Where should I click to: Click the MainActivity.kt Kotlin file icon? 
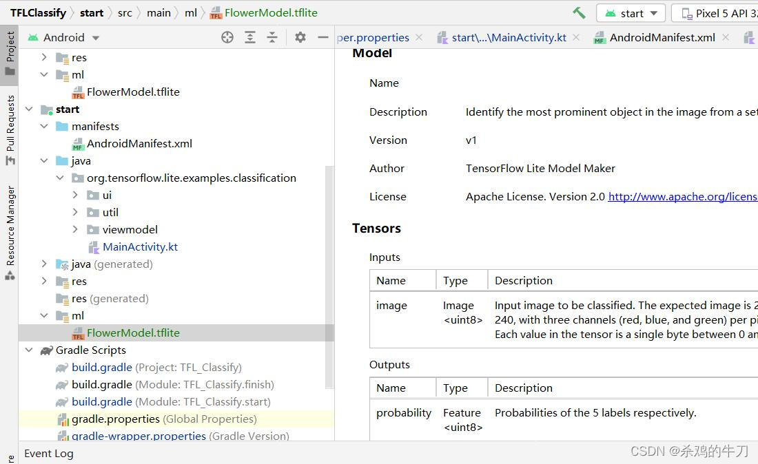[94, 247]
